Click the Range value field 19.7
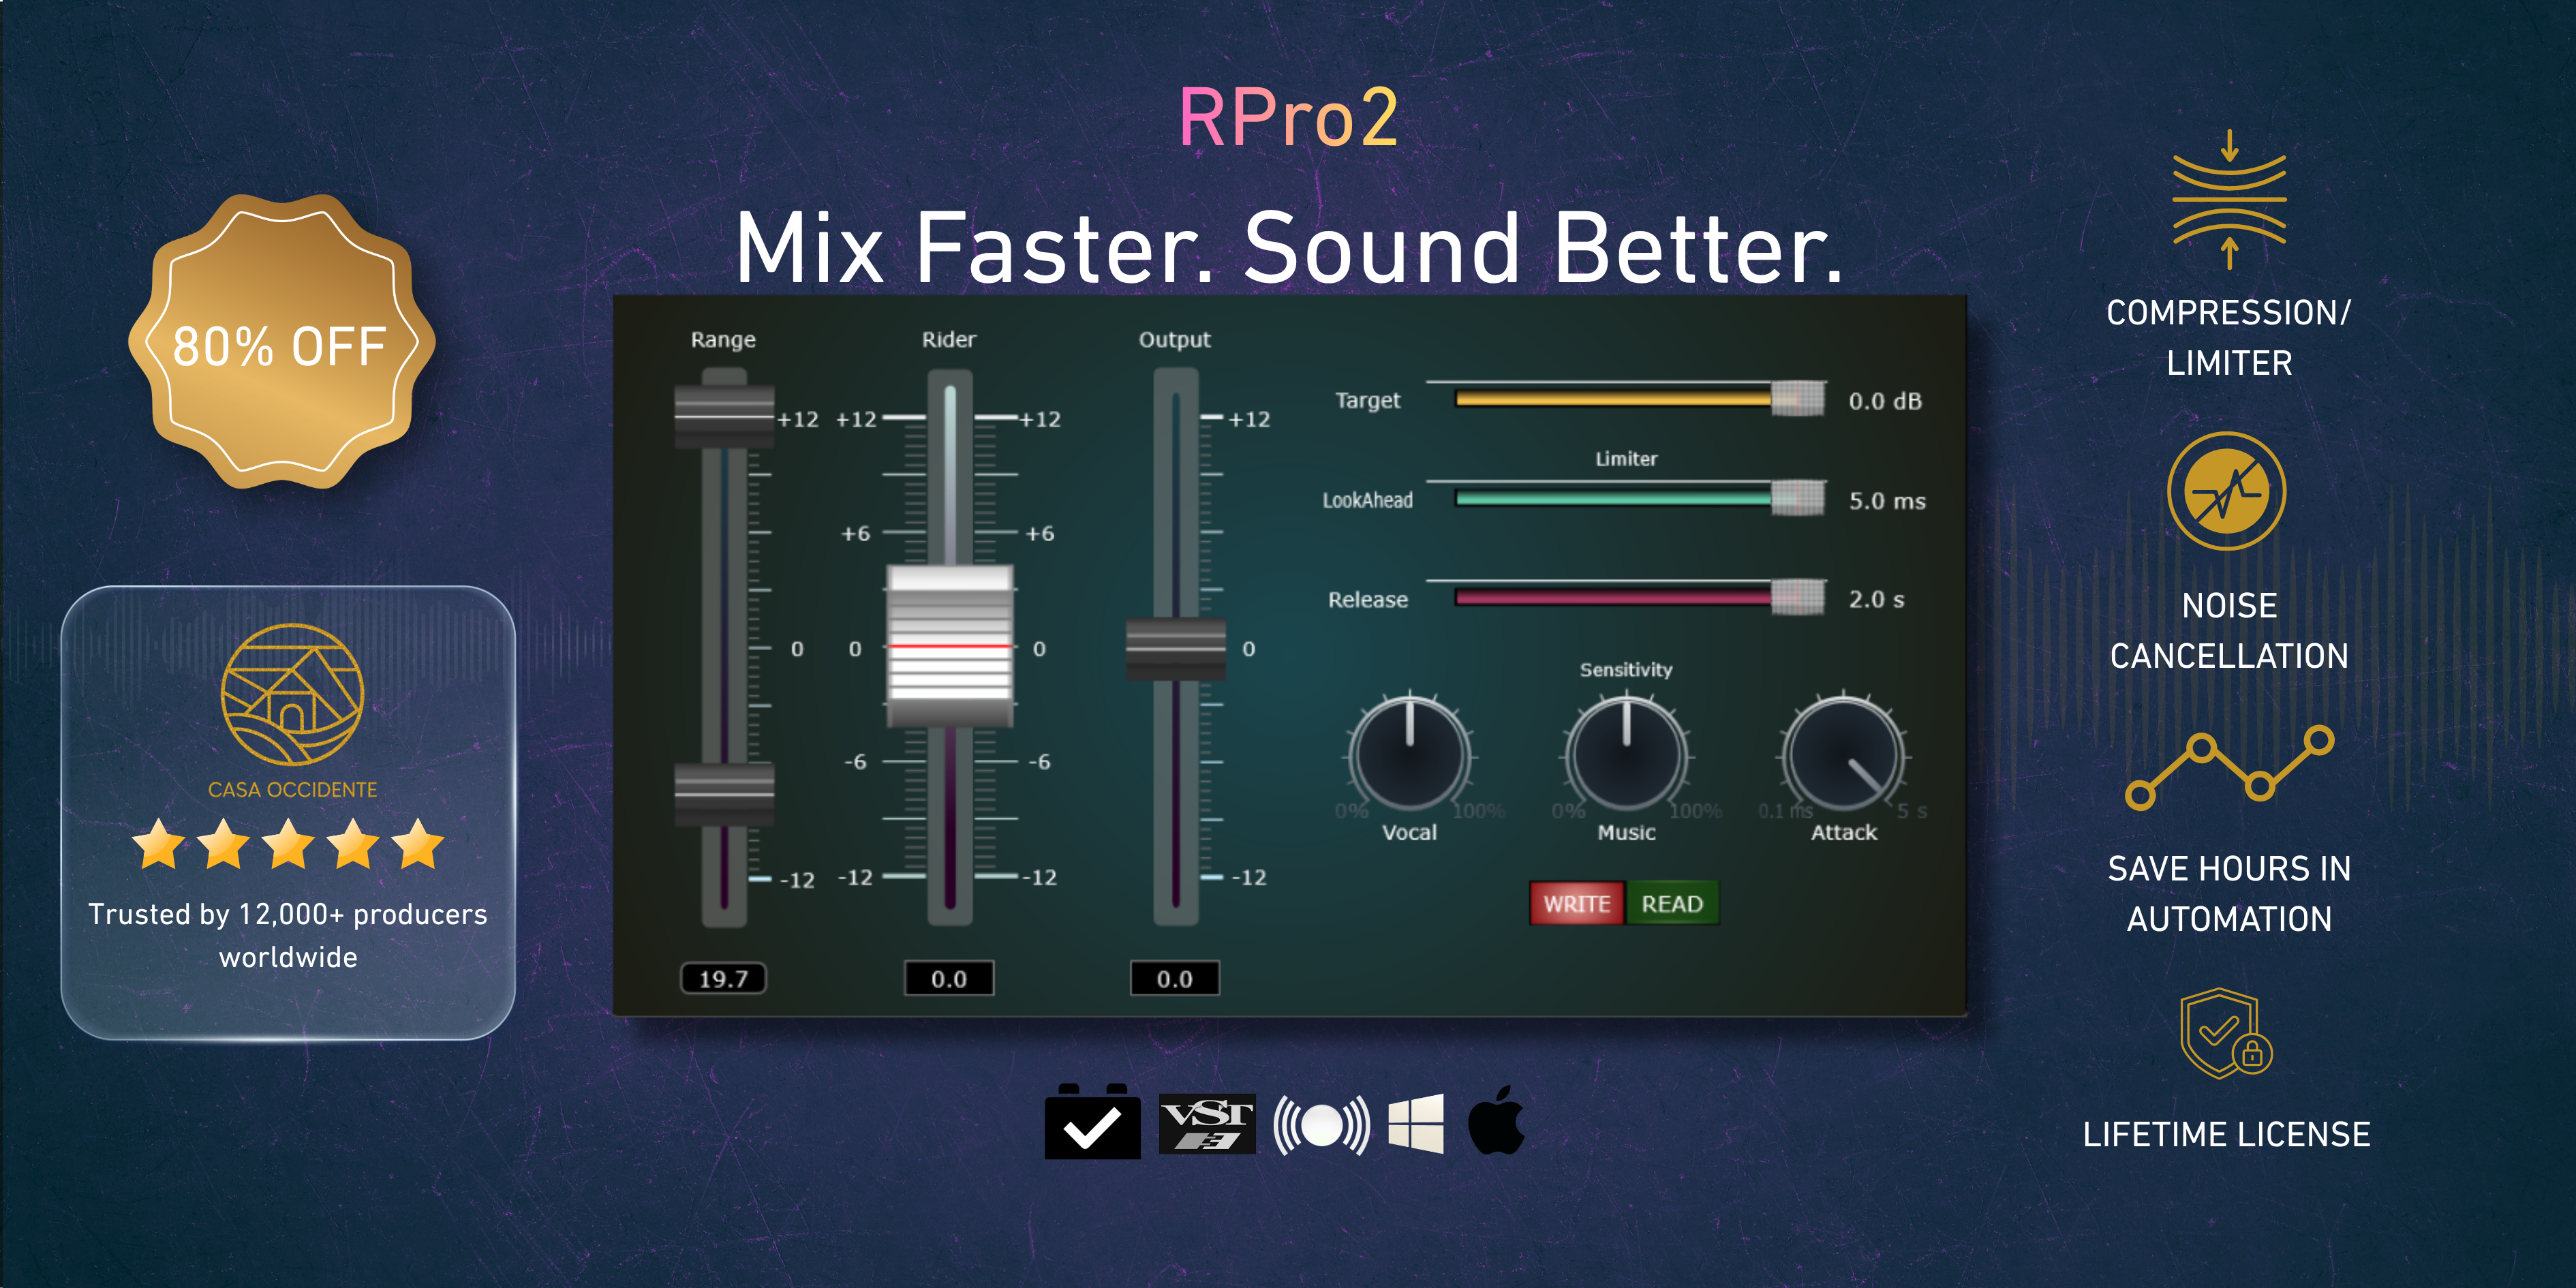Screen dimensions: 2576x1288 click(x=723, y=978)
